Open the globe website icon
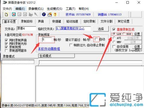144x108 pixels. (44, 14)
